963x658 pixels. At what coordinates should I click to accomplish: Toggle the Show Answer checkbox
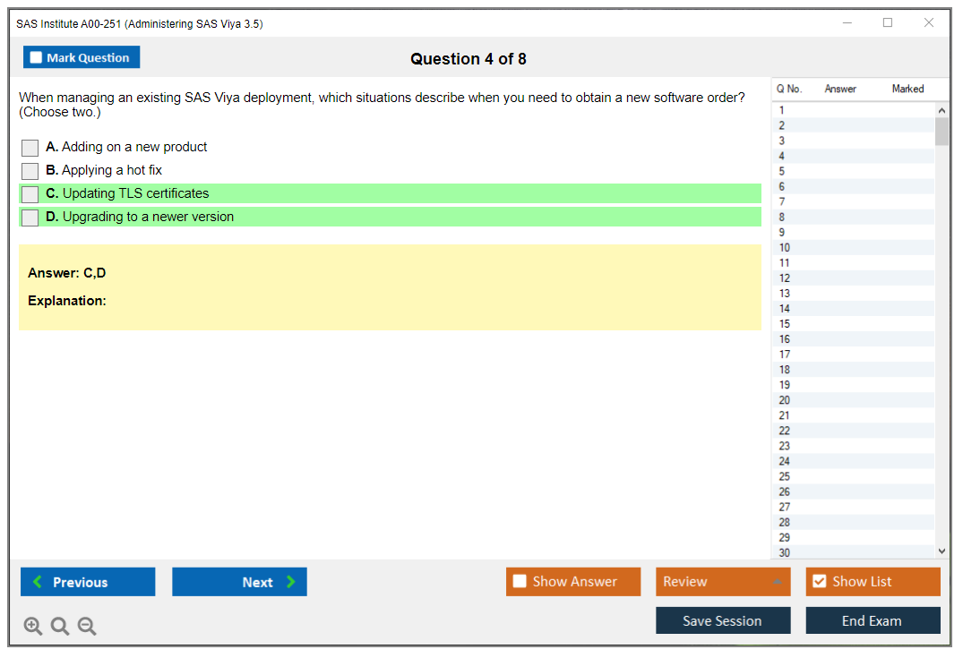[520, 582]
